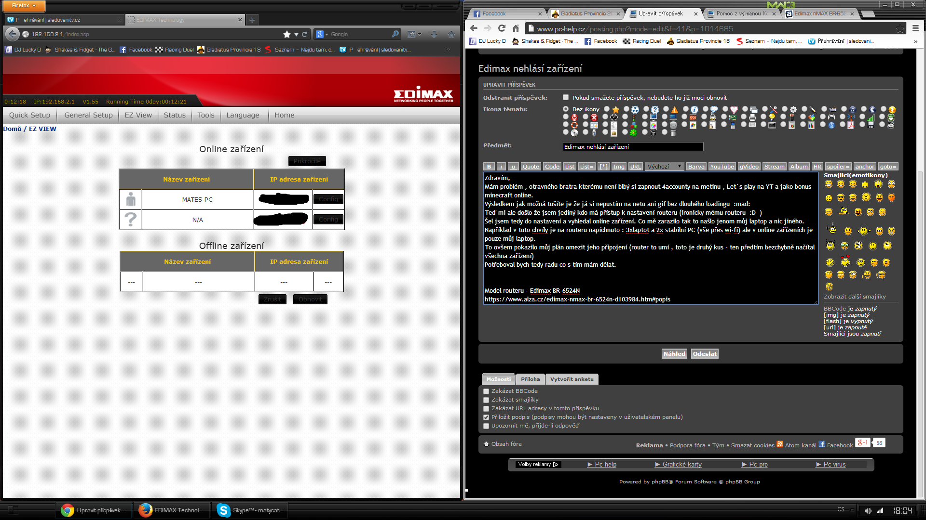
Task: Enable Zakázat BBCode checkbox
Action: click(x=486, y=391)
